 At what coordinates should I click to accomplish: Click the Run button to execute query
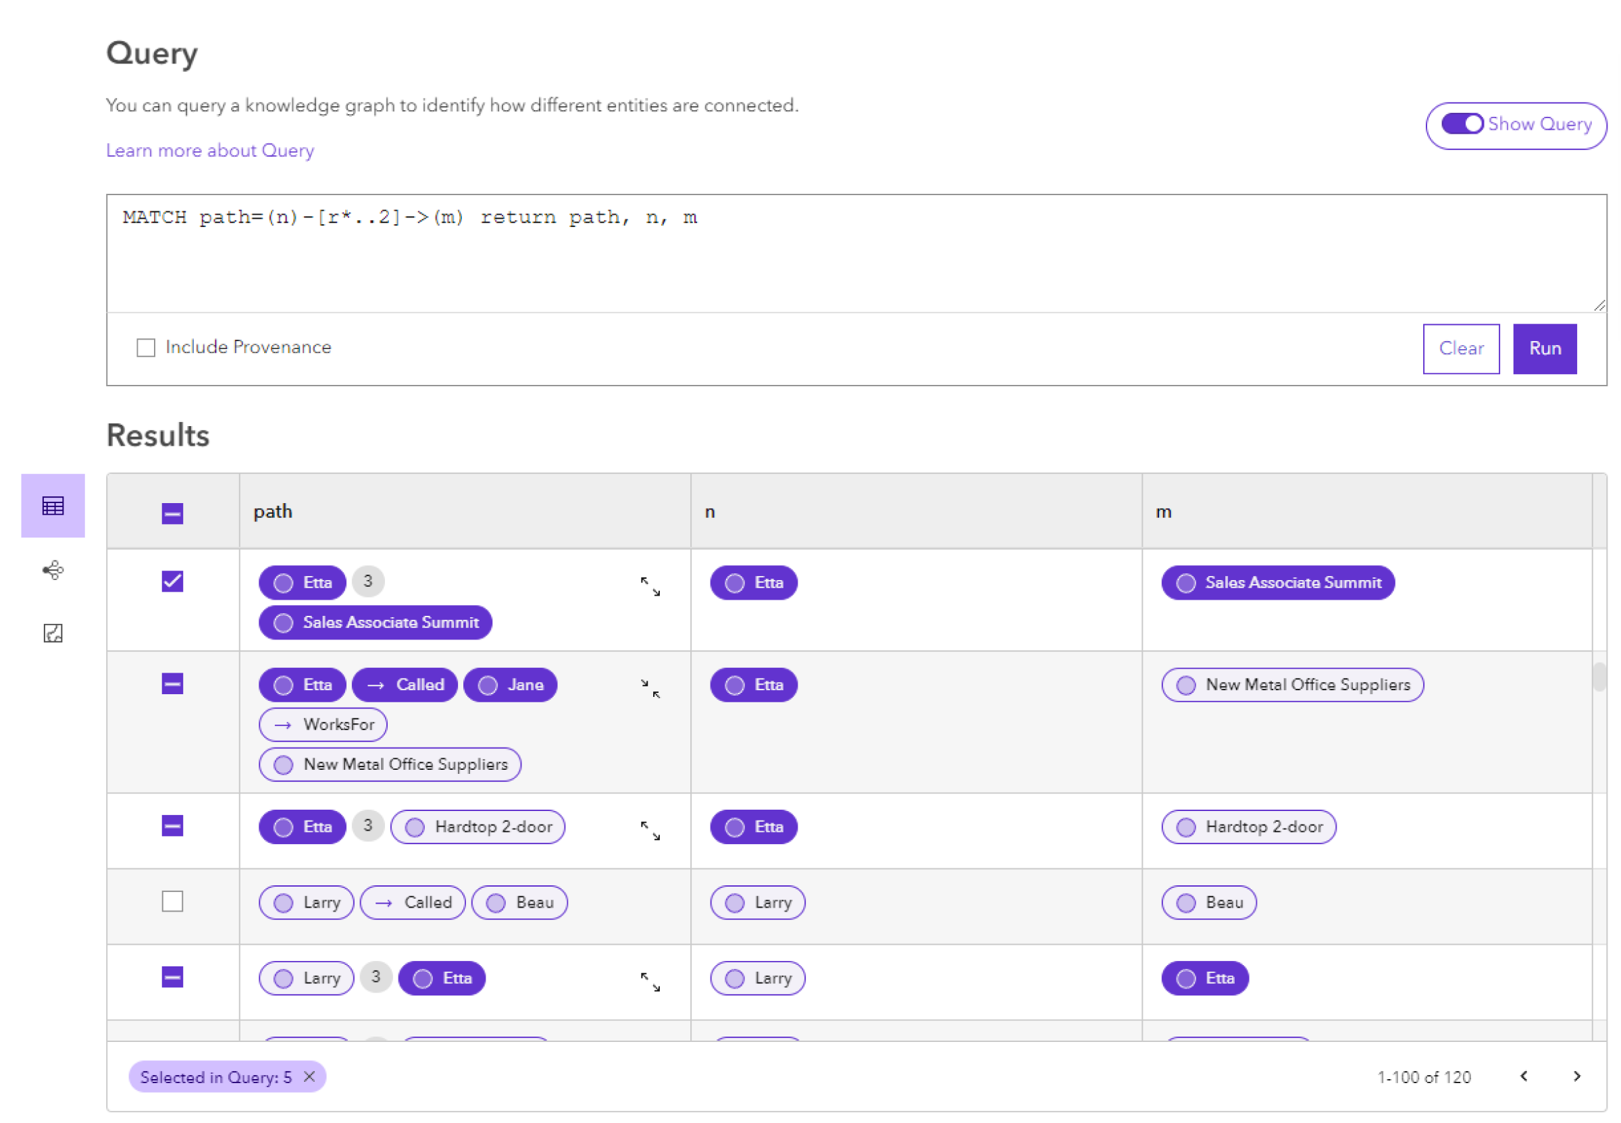pos(1545,347)
